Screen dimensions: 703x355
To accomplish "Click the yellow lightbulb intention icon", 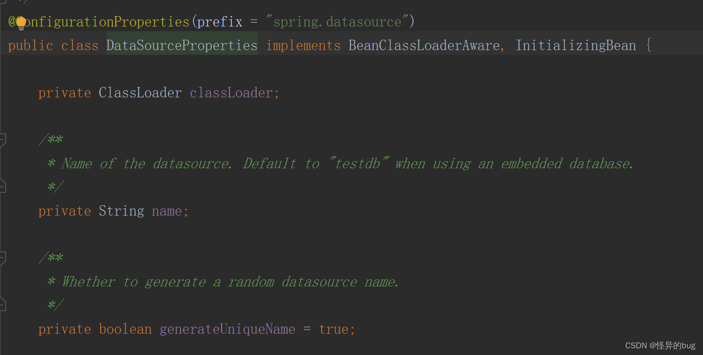I will [x=21, y=23].
